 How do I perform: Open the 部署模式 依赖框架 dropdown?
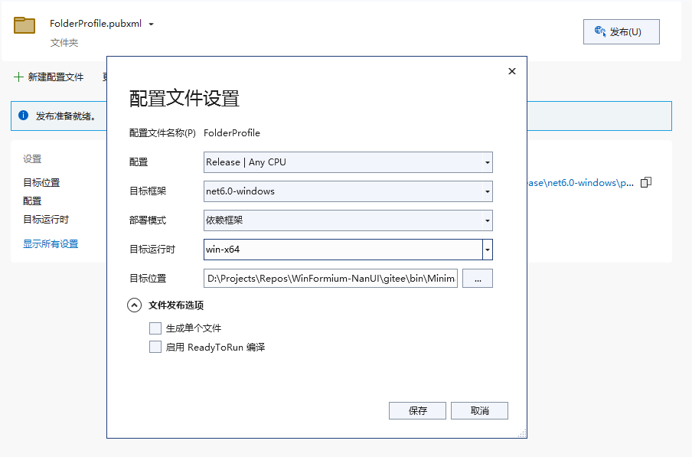click(348, 220)
